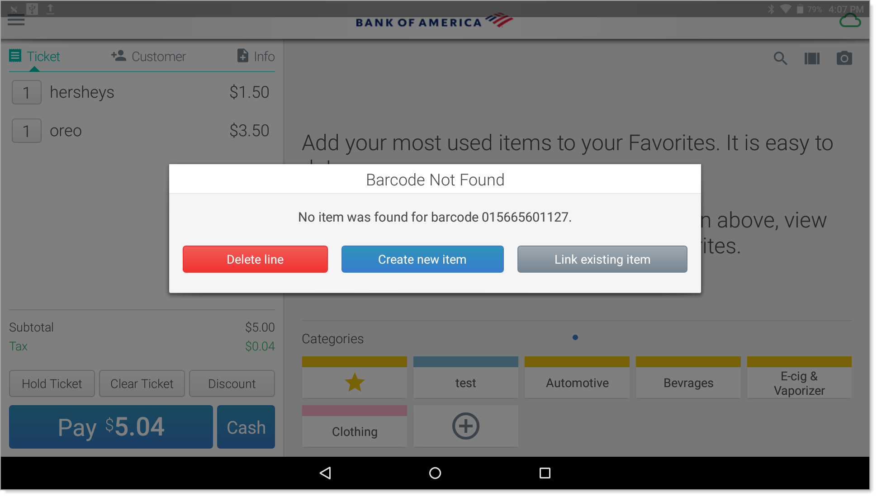This screenshot has width=877, height=497.
Task: Click the Customer tab icon
Action: click(118, 56)
